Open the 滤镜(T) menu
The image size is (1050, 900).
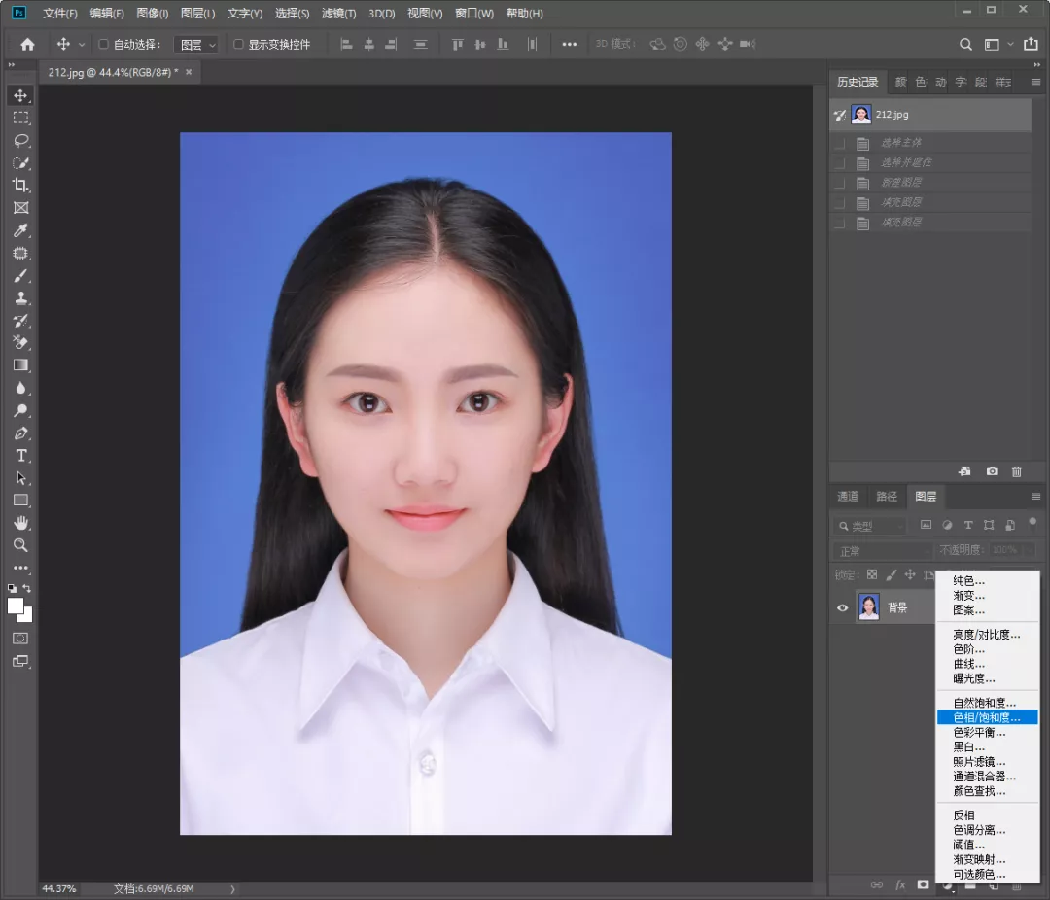click(338, 14)
